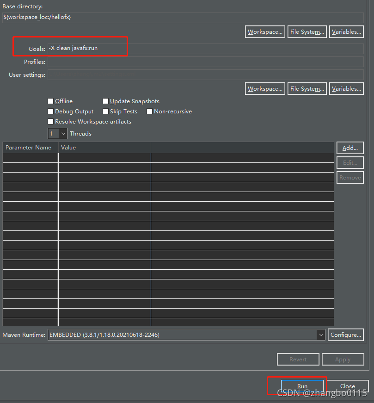The height and width of the screenshot is (403, 374).
Task: Open the Maven Runtime Configure dialog
Action: (345, 335)
